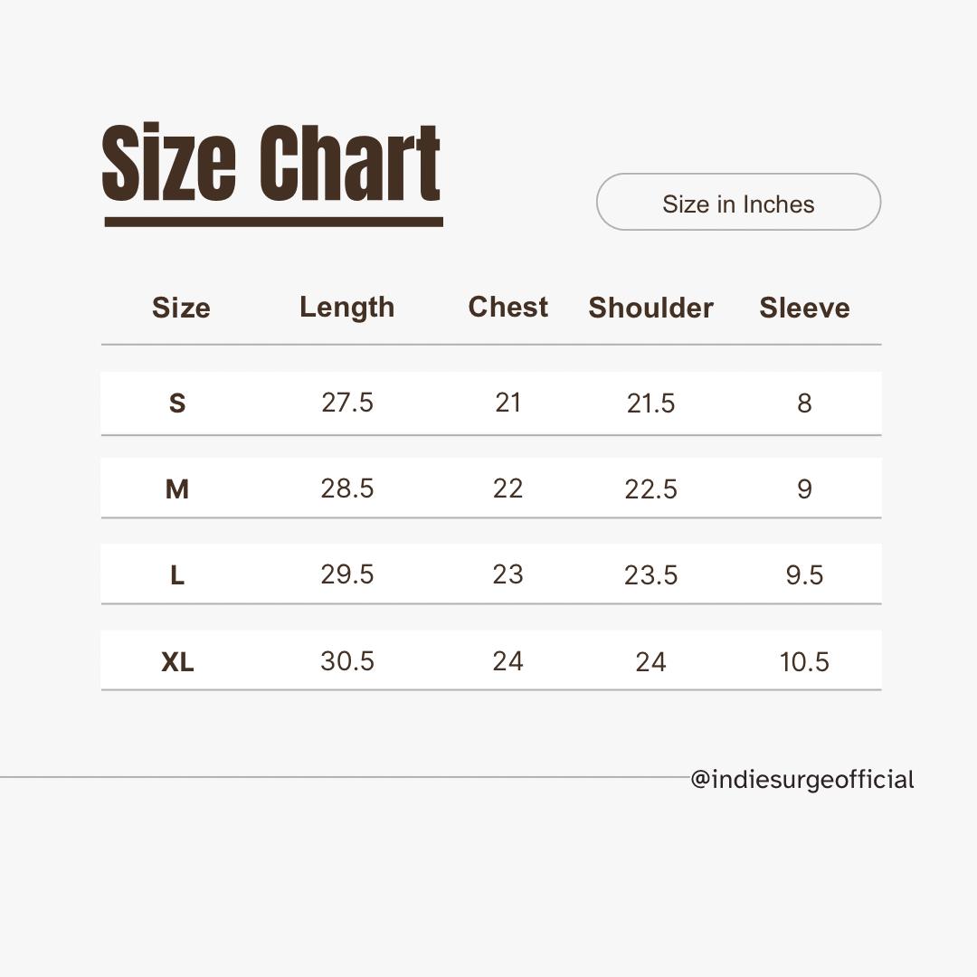Click the 28.5 length value for M
Image resolution: width=977 pixels, height=977 pixels.
pos(347,489)
